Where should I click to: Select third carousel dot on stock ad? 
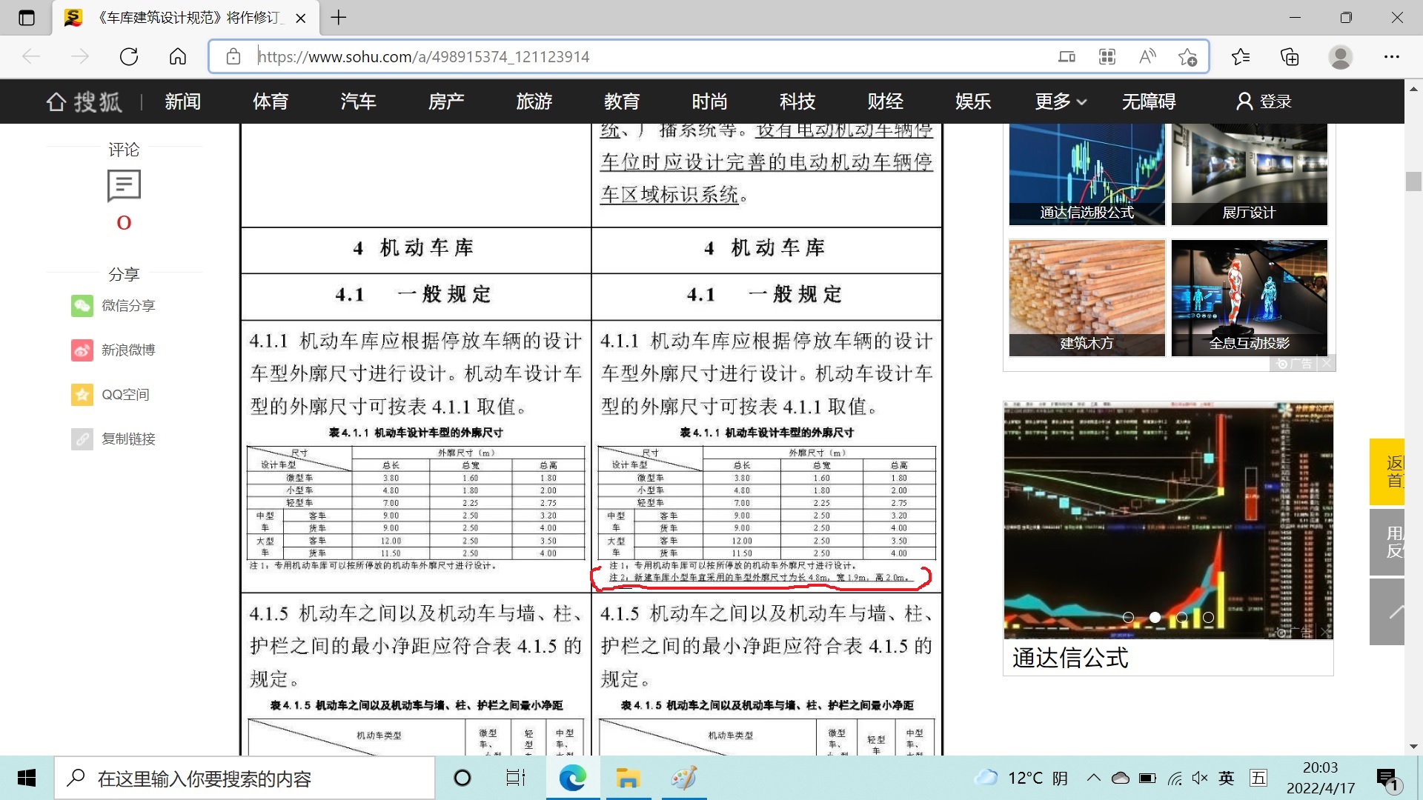tap(1181, 617)
